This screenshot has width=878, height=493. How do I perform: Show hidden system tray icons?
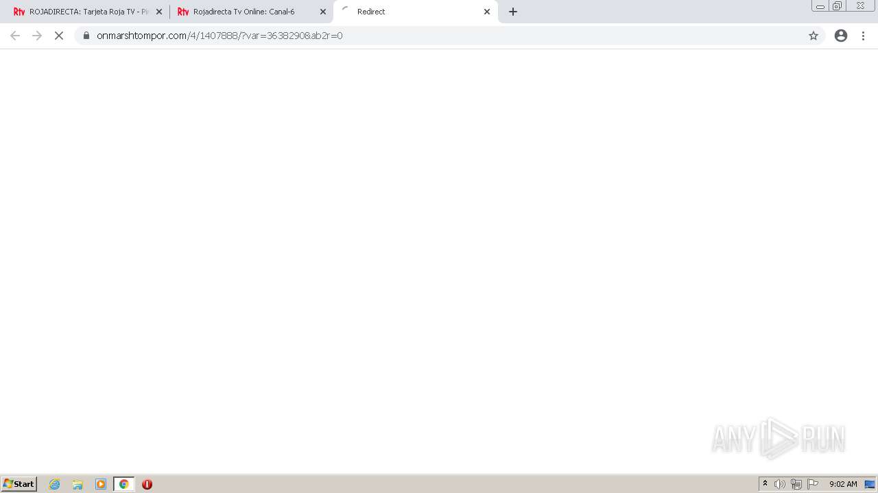765,484
